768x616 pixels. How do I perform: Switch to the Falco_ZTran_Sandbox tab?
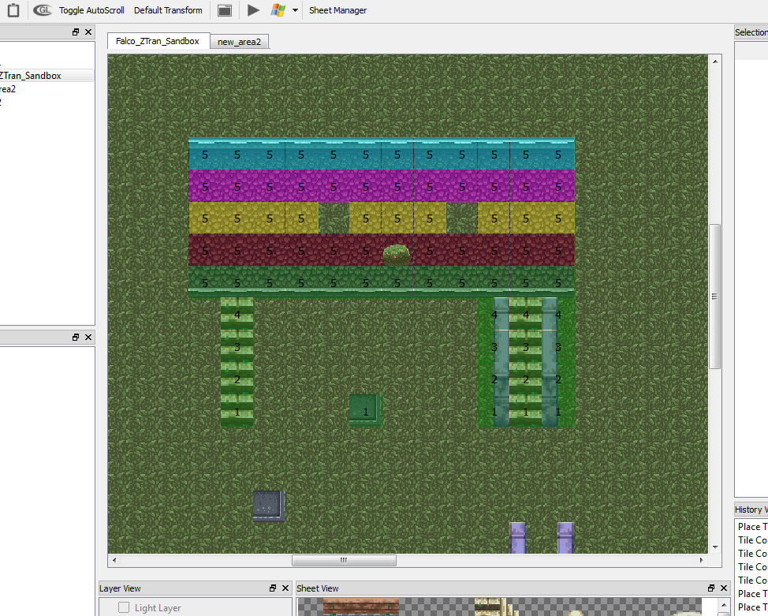tap(158, 41)
